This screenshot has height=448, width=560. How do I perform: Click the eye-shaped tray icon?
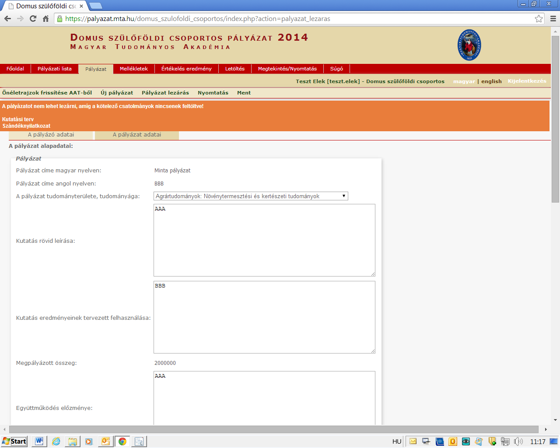pyautogui.click(x=466, y=441)
